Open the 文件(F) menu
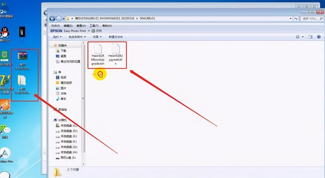This screenshot has width=325, height=178. click(x=55, y=26)
